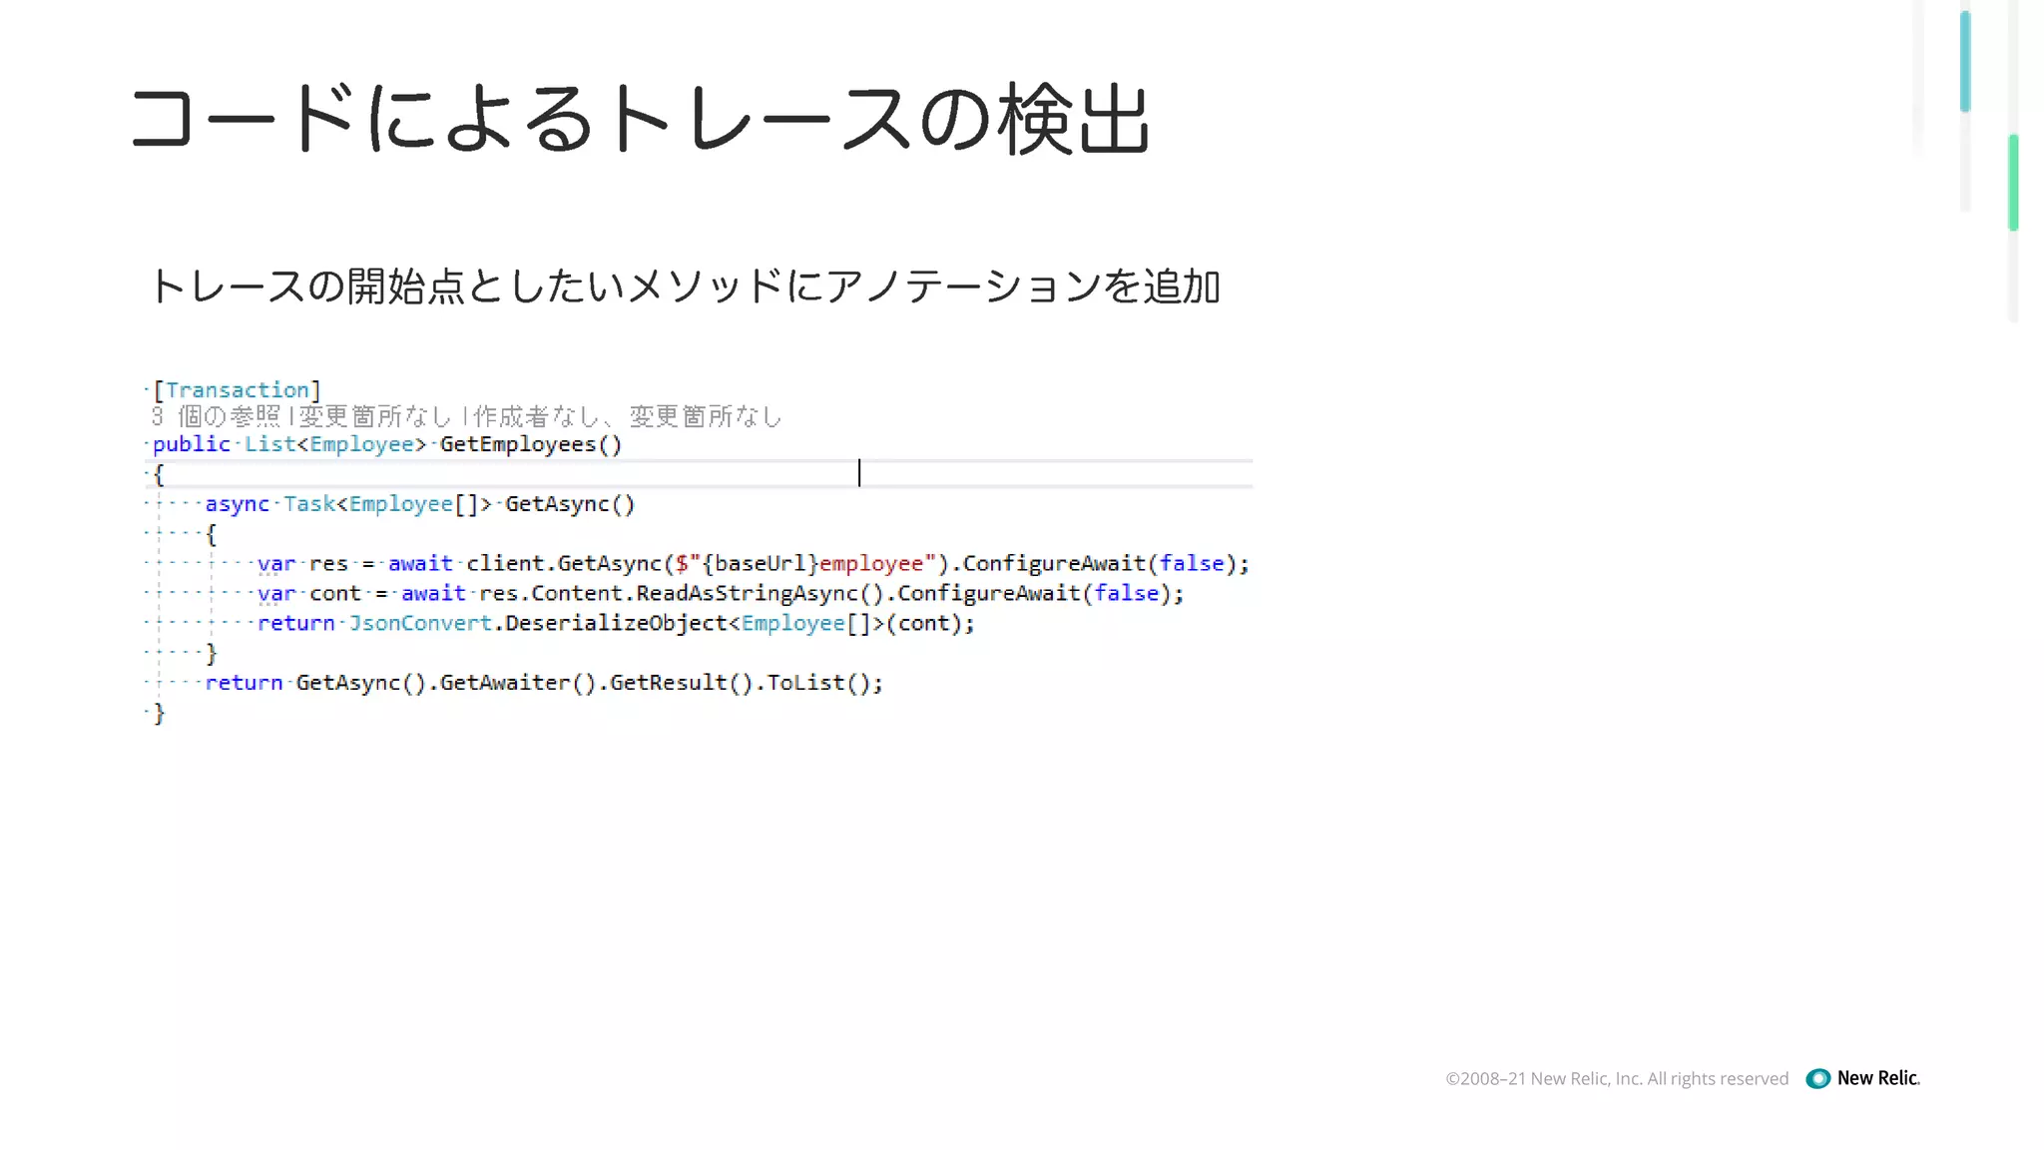The width and height of the screenshot is (2044, 1150).
Task: Open the '3 個の参照' CodeLens link
Action: (x=217, y=416)
